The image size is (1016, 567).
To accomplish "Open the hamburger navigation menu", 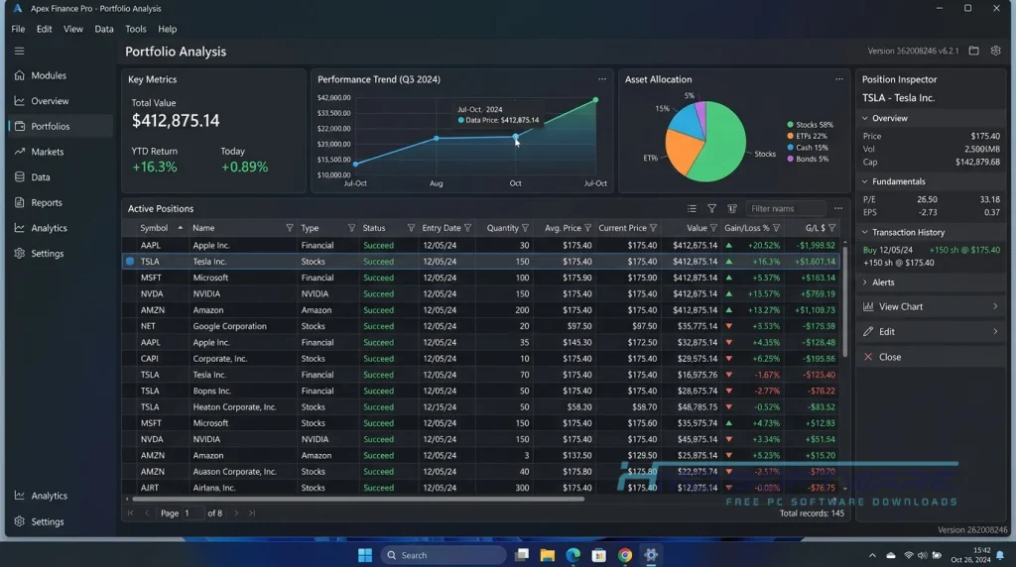I will (20, 52).
